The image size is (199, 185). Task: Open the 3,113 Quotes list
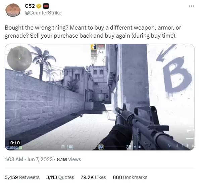60,177
